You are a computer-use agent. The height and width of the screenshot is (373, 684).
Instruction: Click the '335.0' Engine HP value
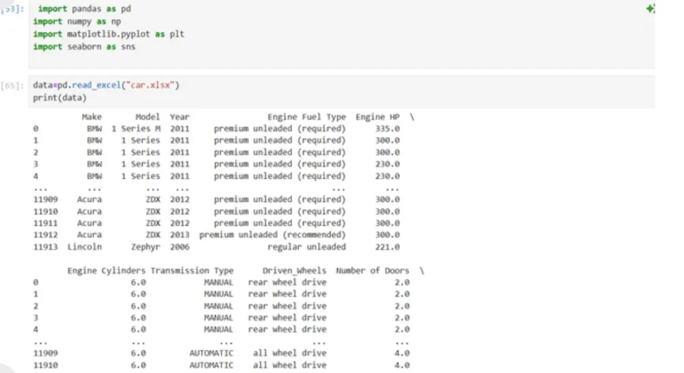click(387, 128)
